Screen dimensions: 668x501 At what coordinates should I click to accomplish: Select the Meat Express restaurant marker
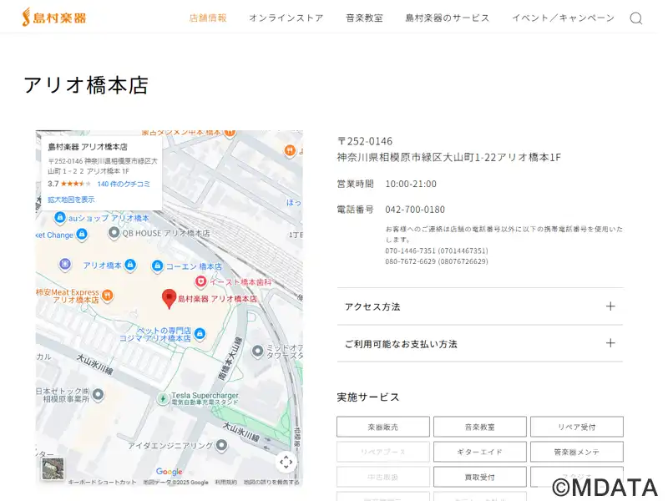click(108, 296)
